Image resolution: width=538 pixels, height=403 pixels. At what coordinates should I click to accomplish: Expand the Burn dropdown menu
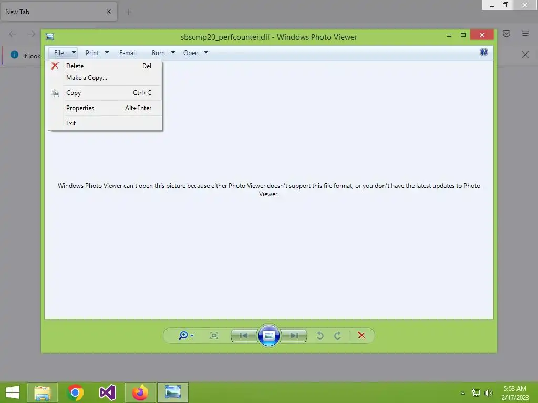pos(163,53)
